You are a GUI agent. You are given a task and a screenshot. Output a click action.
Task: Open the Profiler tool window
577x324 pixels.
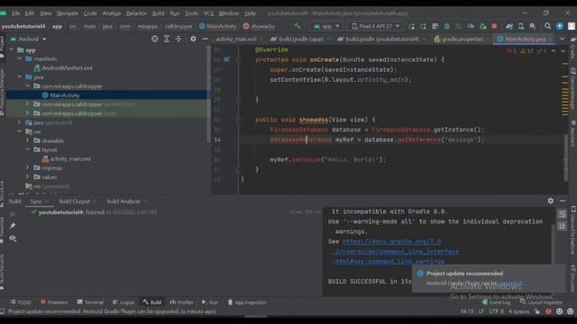click(x=181, y=302)
